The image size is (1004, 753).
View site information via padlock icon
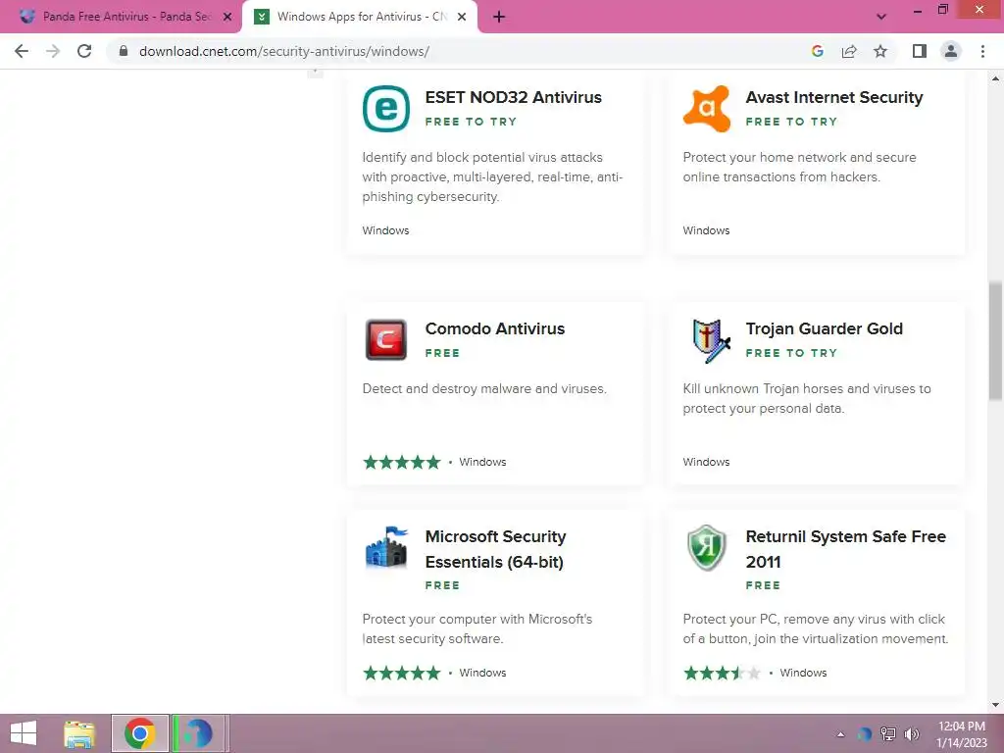pyautogui.click(x=124, y=51)
